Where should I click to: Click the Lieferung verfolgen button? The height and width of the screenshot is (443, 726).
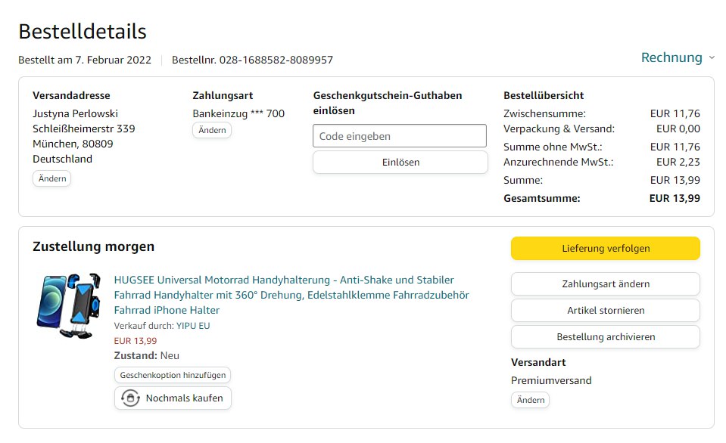point(605,248)
